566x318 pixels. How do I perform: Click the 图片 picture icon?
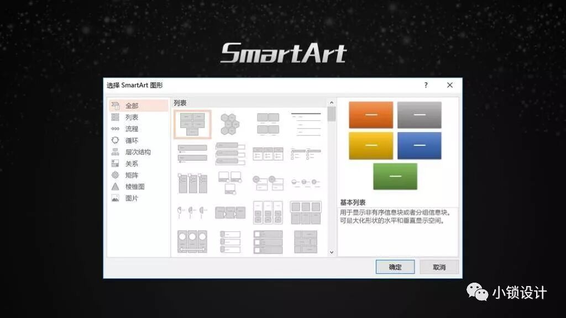pos(115,198)
